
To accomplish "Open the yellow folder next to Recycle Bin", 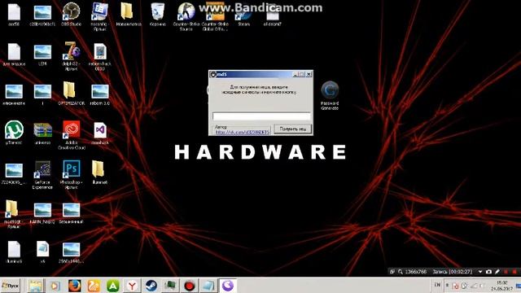I will pos(129,14).
